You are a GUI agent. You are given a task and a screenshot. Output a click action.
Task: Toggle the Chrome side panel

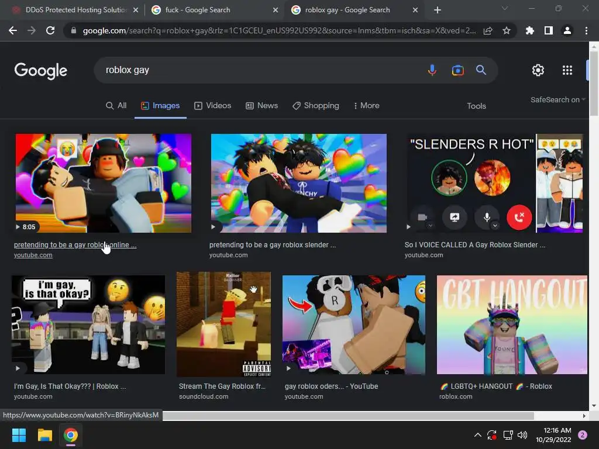point(549,30)
